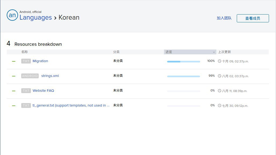The image size is (276, 155).
Task: Toggle the green dash on strings.xml row
Action: pos(14,76)
